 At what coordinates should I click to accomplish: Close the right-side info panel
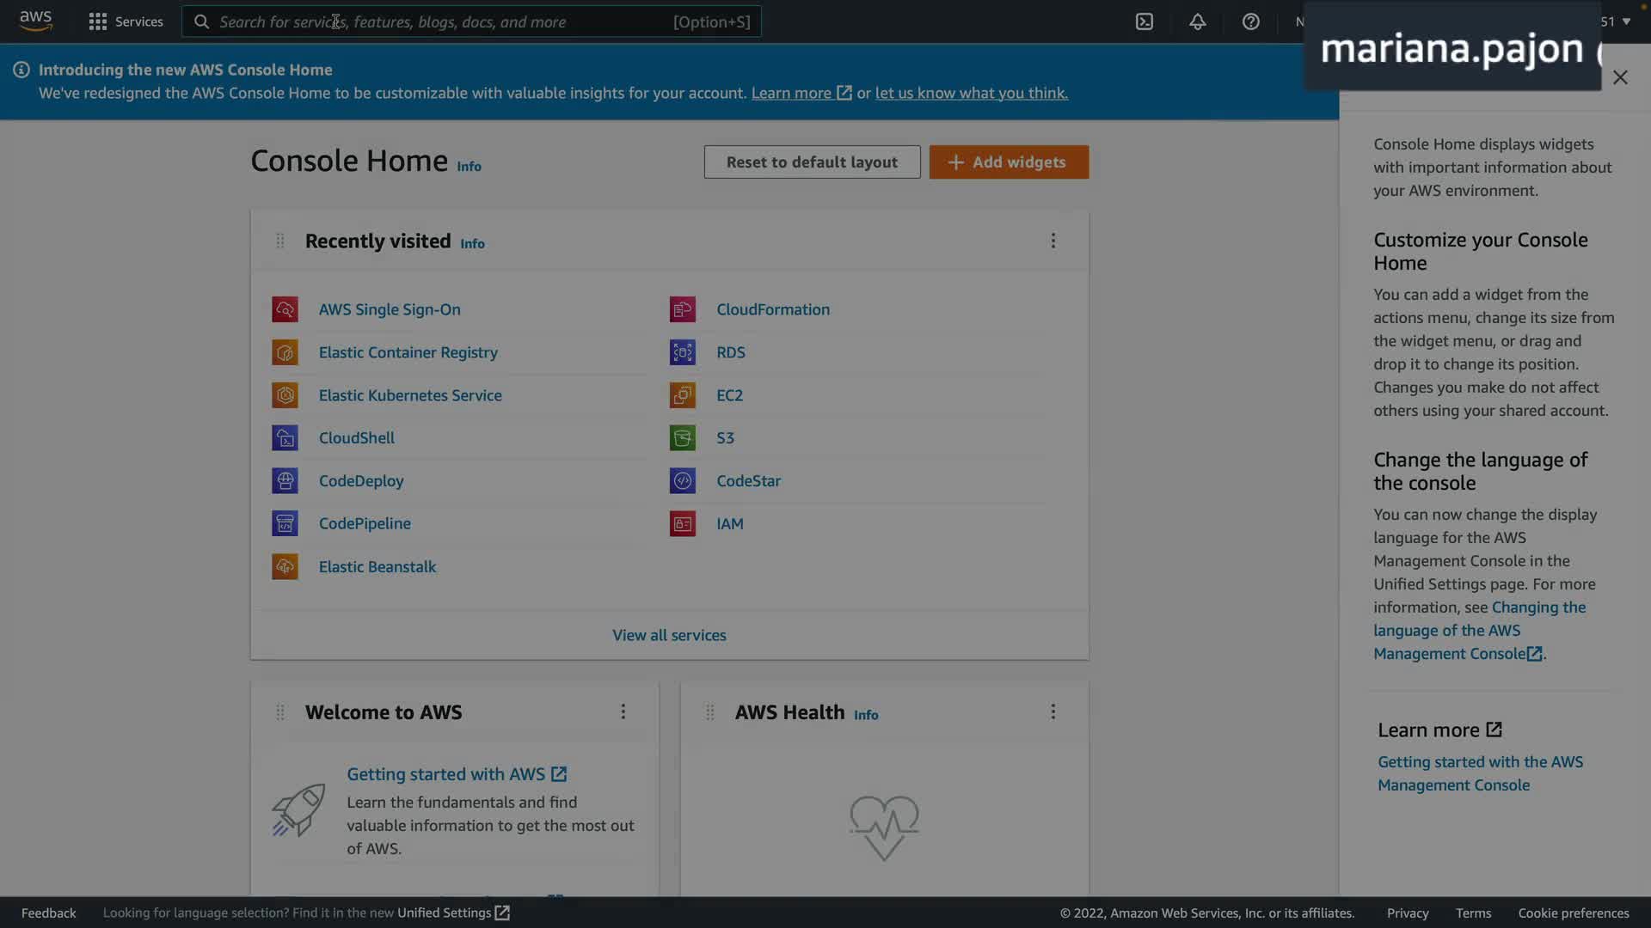[x=1620, y=77]
